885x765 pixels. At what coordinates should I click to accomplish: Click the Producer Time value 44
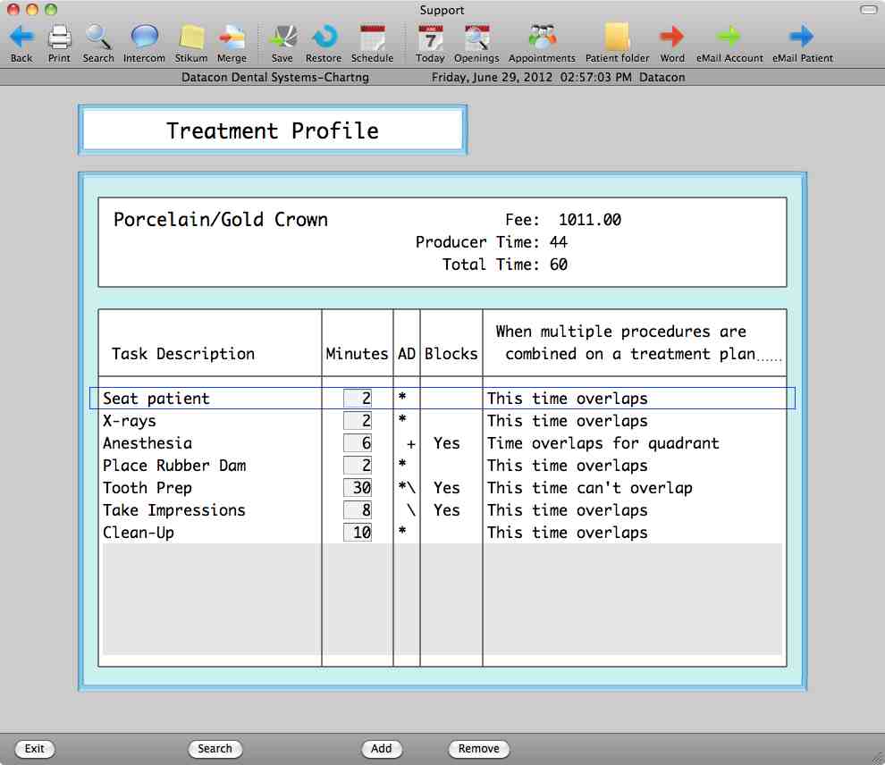[x=558, y=242]
